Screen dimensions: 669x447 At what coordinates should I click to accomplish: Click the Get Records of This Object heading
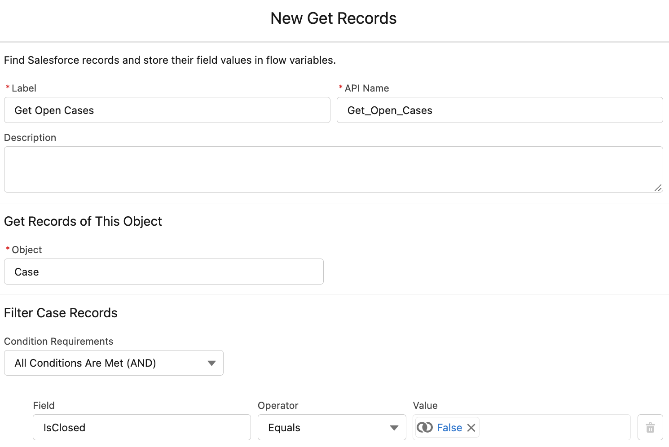pyautogui.click(x=83, y=221)
